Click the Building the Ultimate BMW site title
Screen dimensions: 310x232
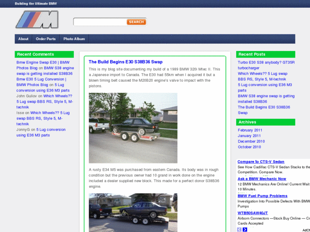36,3
